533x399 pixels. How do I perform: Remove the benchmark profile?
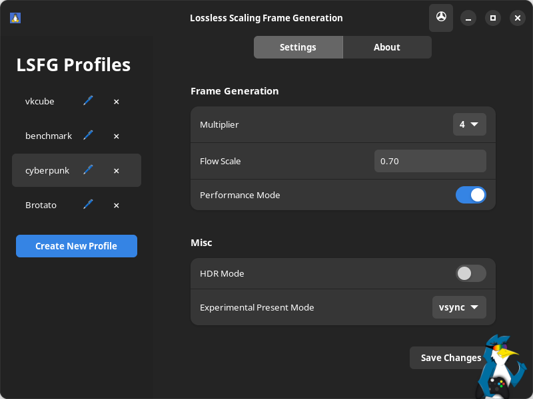pos(116,136)
